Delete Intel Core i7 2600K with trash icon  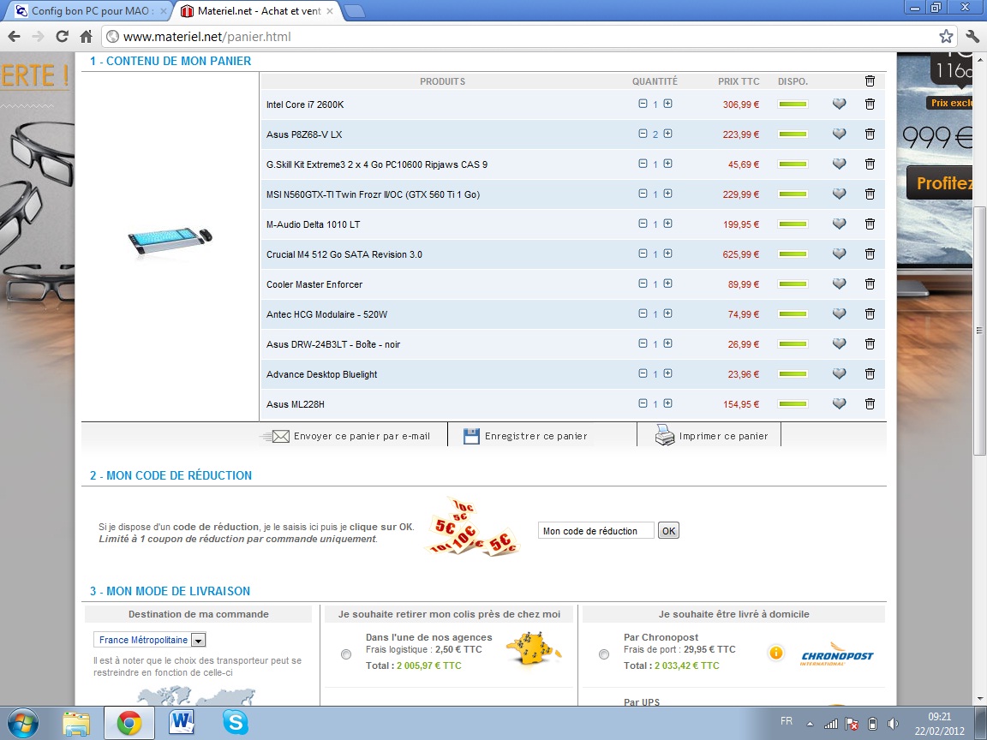[870, 104]
